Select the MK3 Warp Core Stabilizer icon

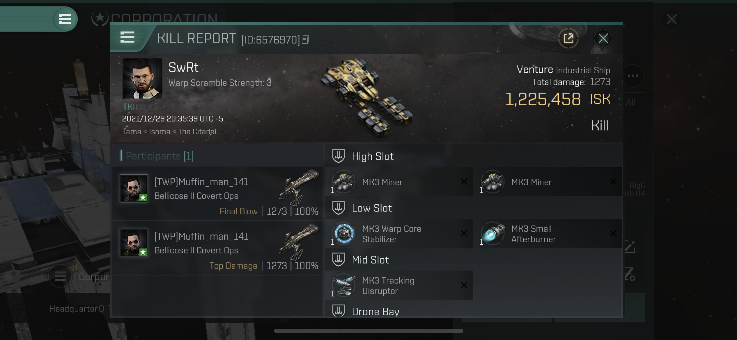pos(343,234)
